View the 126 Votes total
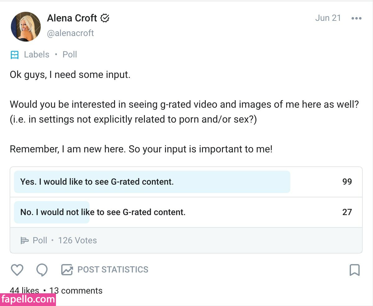 coord(77,241)
